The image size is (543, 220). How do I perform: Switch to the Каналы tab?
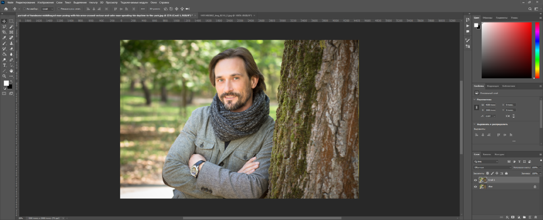click(487, 155)
